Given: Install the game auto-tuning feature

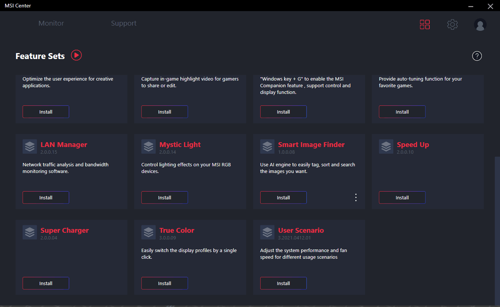Looking at the screenshot, I should point(402,112).
